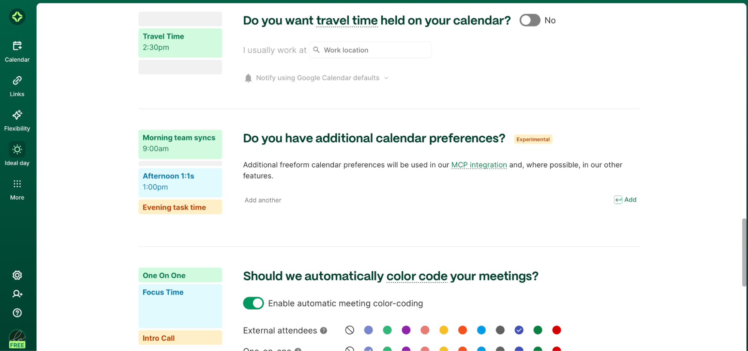748x351 pixels.
Task: Click the invite user icon in sidebar
Action: (x=17, y=294)
